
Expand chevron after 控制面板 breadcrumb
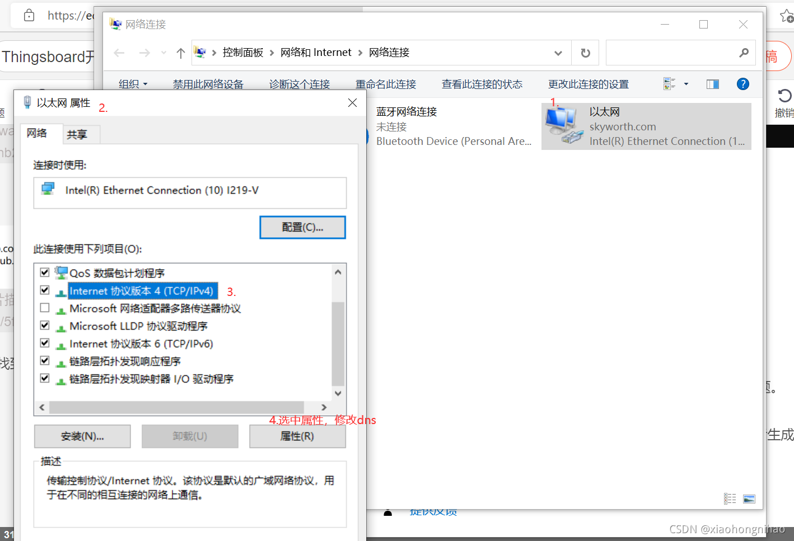(214, 53)
